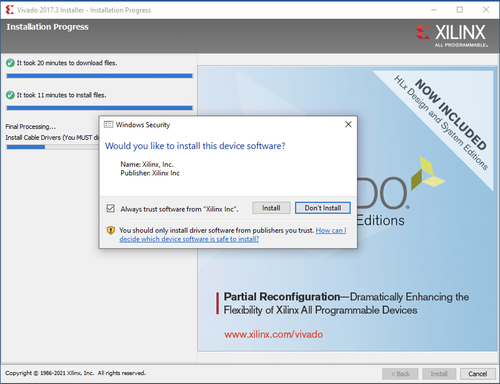Open the safe device software help link
The height and width of the screenshot is (384, 500).
(x=189, y=239)
